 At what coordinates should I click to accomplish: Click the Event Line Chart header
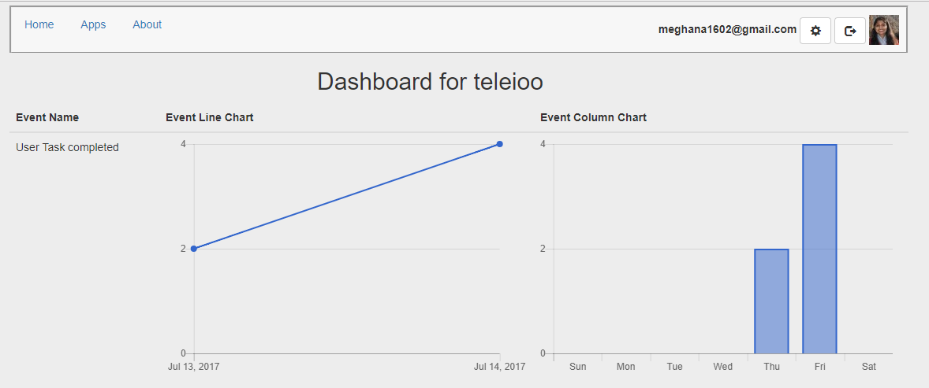(210, 117)
